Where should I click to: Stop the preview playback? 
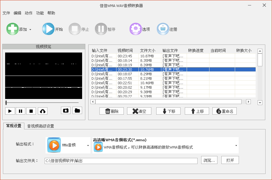31,111
